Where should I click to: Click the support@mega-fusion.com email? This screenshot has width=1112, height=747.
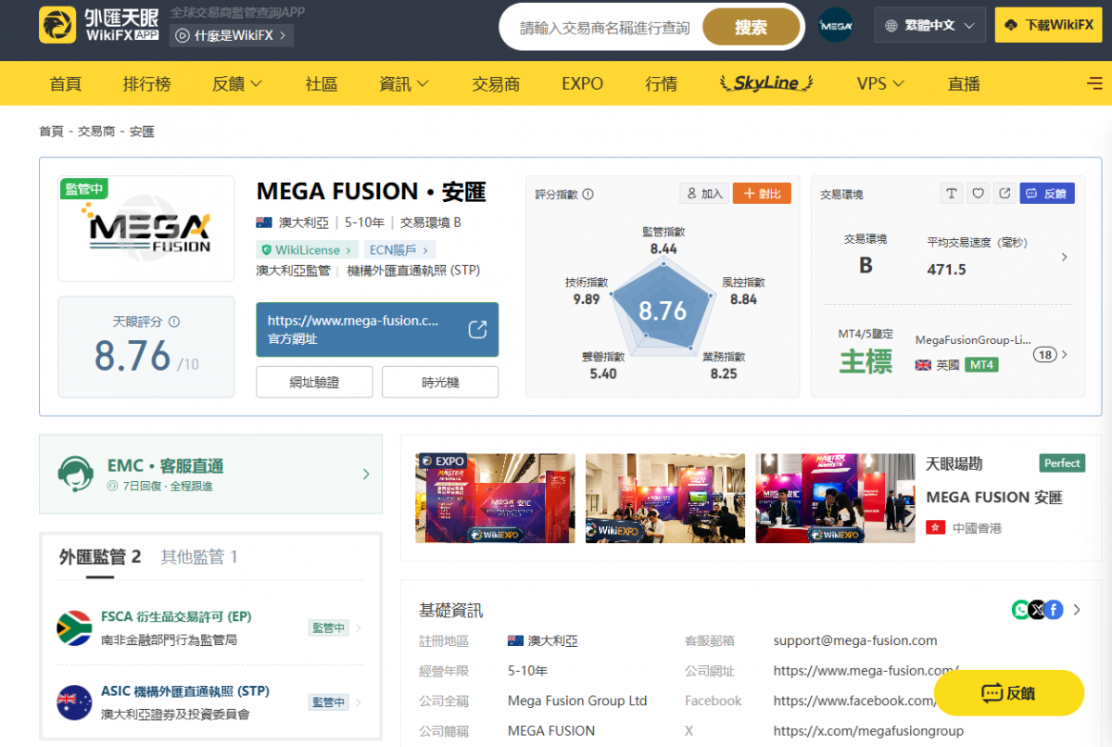(855, 640)
